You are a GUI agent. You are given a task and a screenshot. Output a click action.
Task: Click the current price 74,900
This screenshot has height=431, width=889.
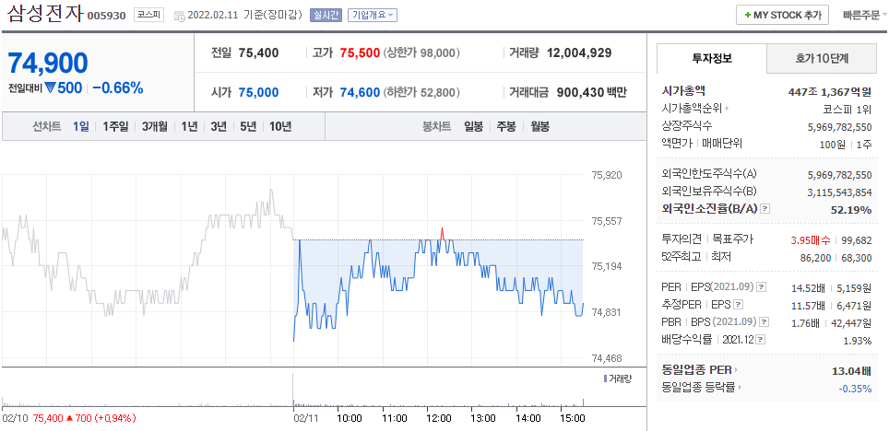[x=48, y=63]
